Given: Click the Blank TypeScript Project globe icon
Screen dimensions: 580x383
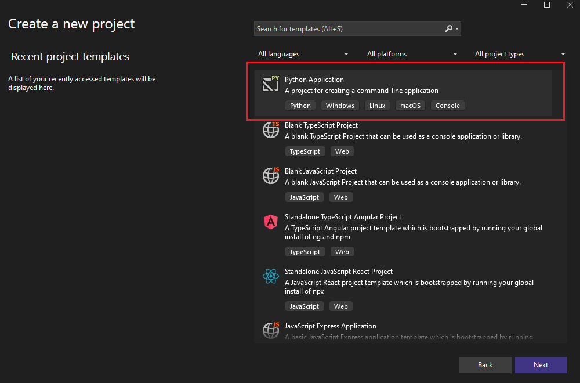Looking at the screenshot, I should [271, 129].
